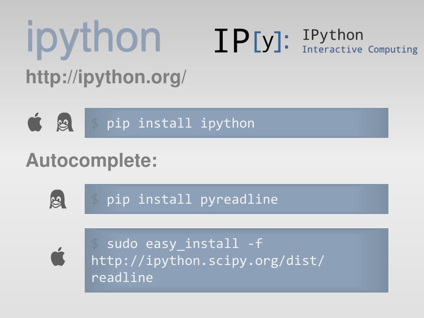Click the 'Interactive Computing' tagline
The image size is (424, 318).
pyautogui.click(x=360, y=50)
